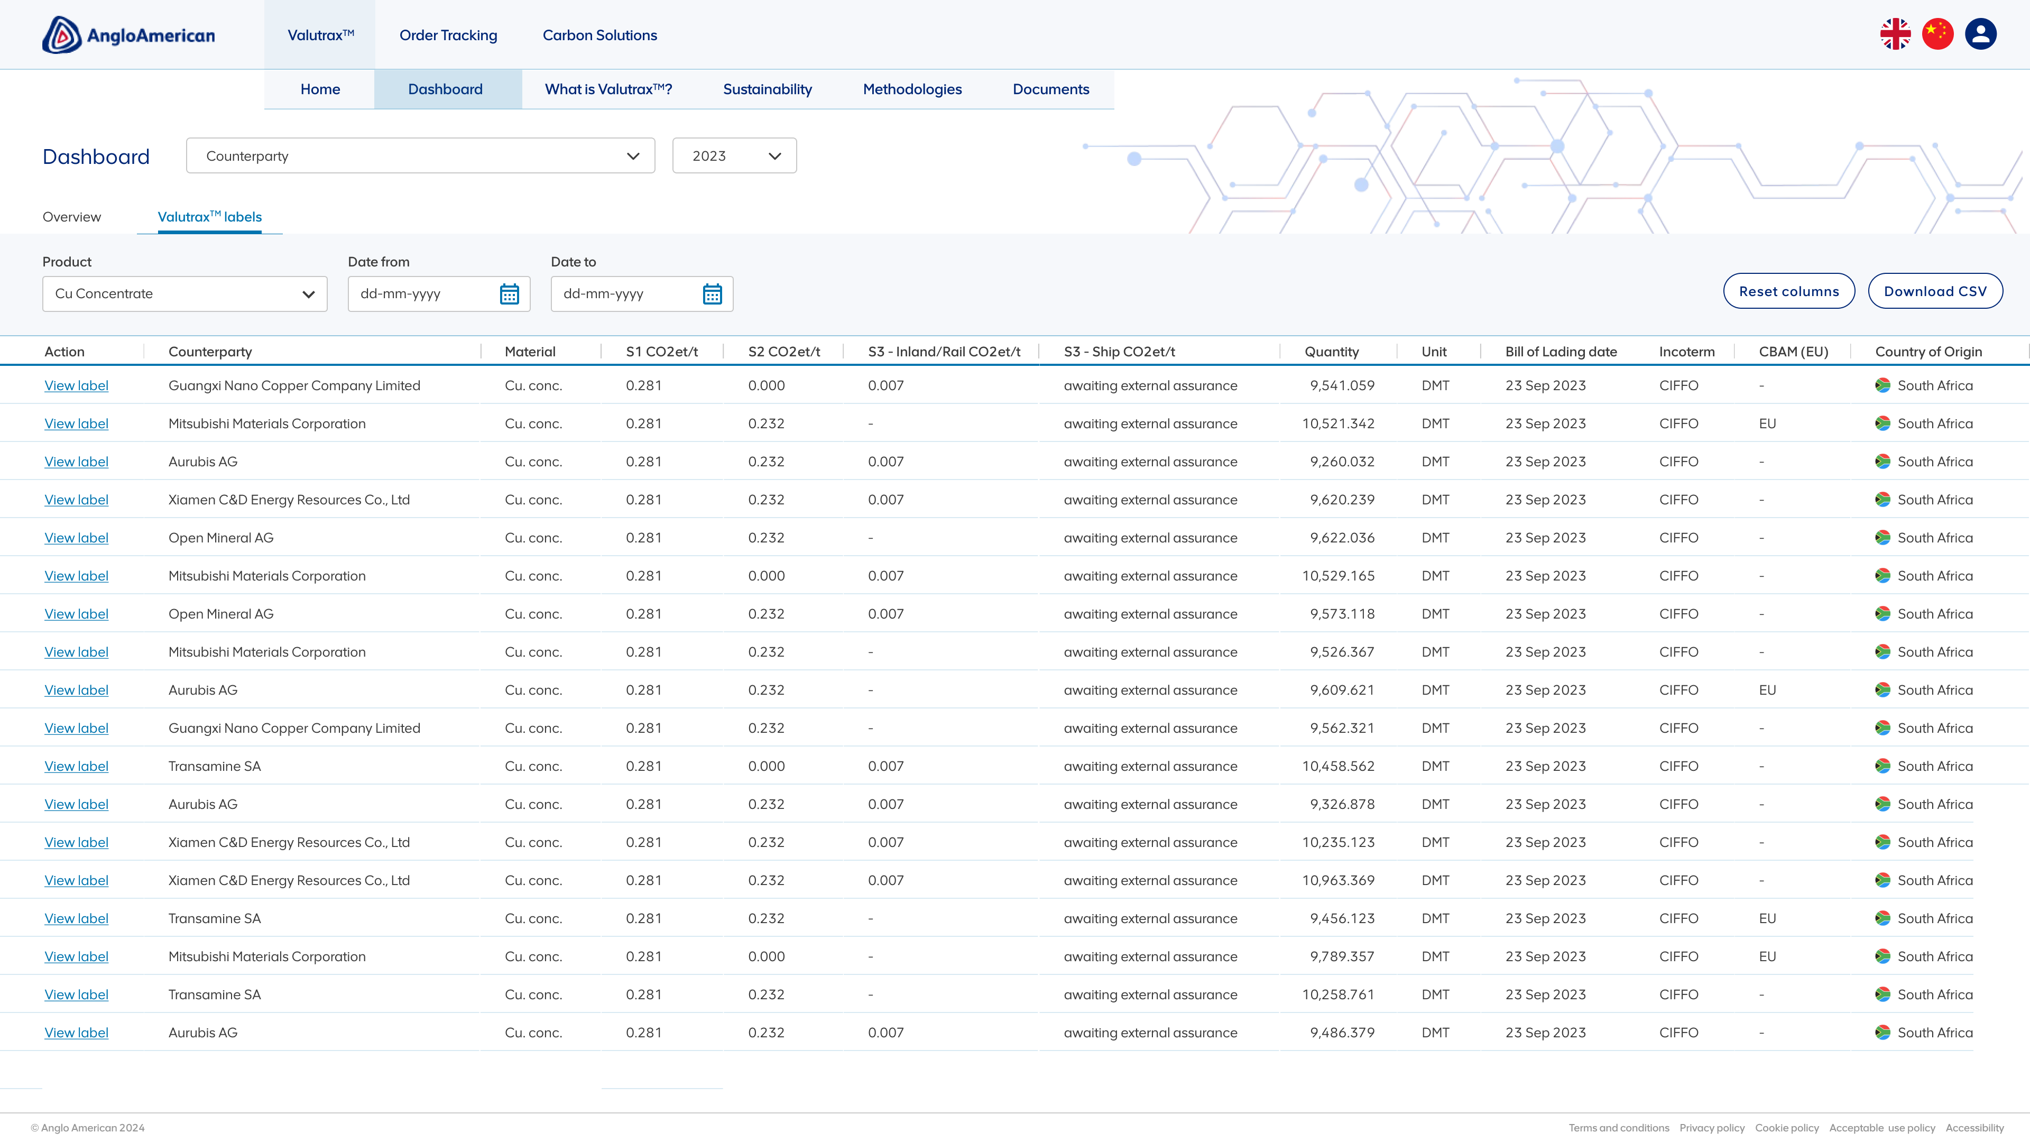Open the Counterparty dropdown
Screen dimensions: 2030x1142
pyautogui.click(x=421, y=156)
